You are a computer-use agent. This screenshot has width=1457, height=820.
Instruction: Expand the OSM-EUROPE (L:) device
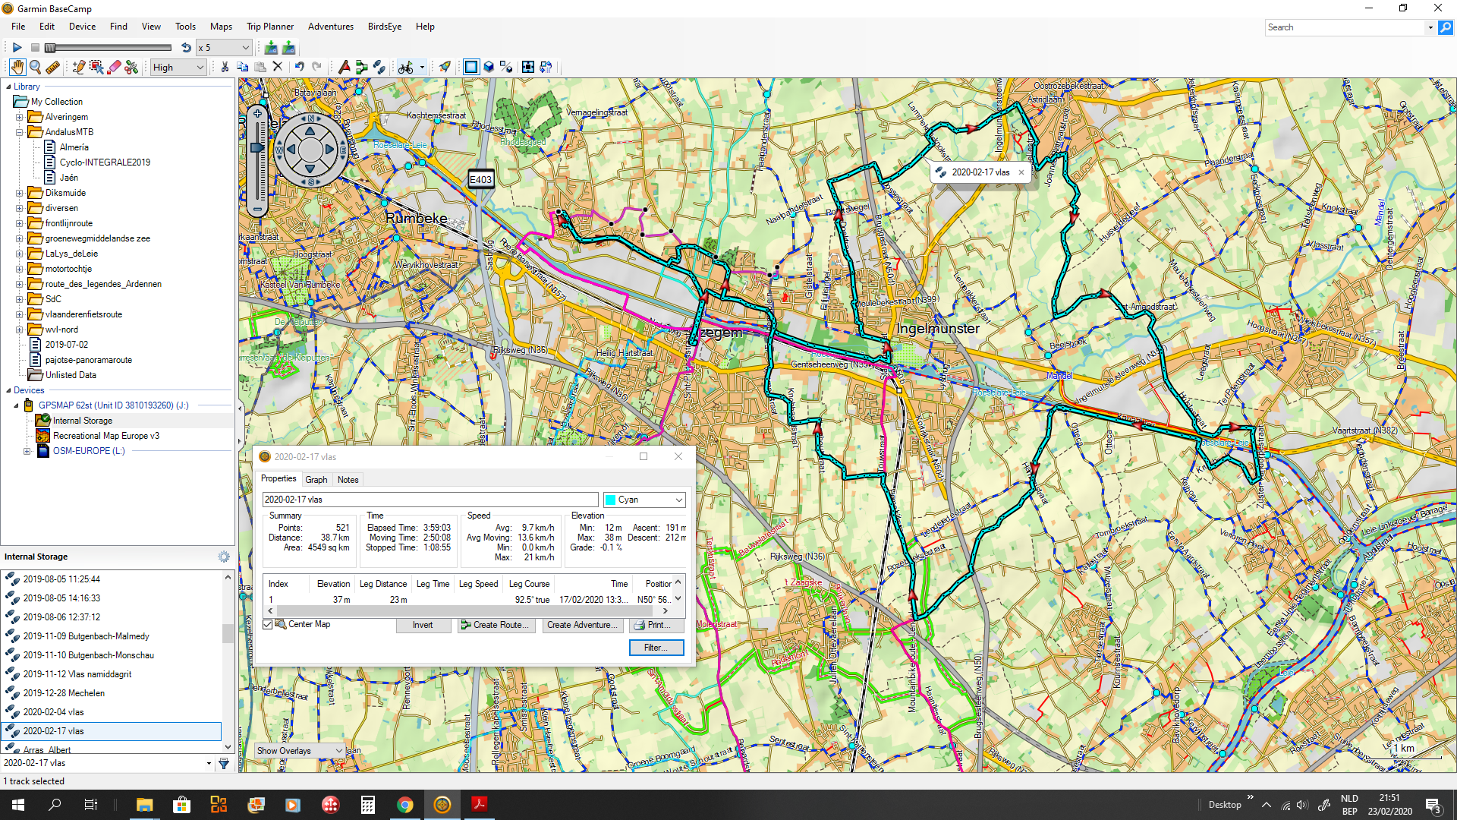pos(27,451)
